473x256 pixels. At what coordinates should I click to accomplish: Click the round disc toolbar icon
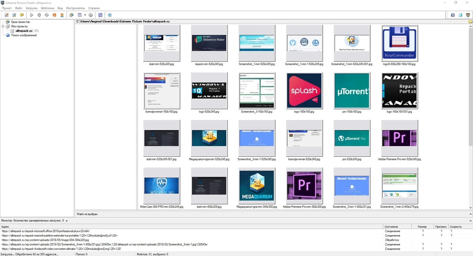pyautogui.click(x=91, y=15)
